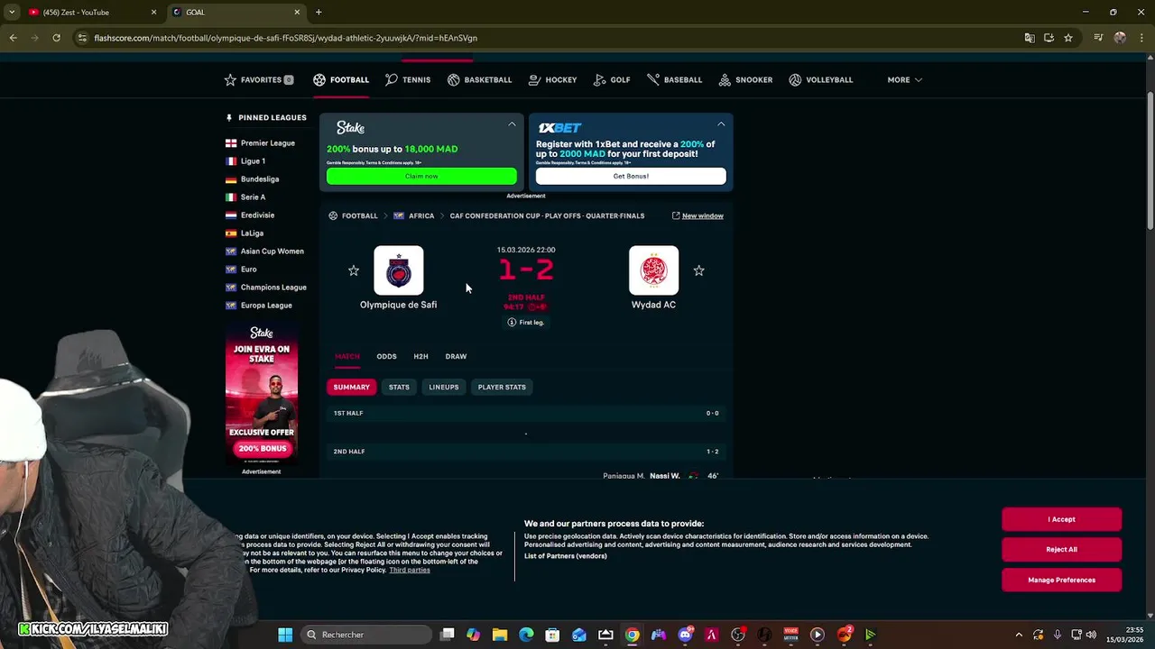Select the Stats sub-tab
Screen dimensions: 1155x649
[399, 388]
